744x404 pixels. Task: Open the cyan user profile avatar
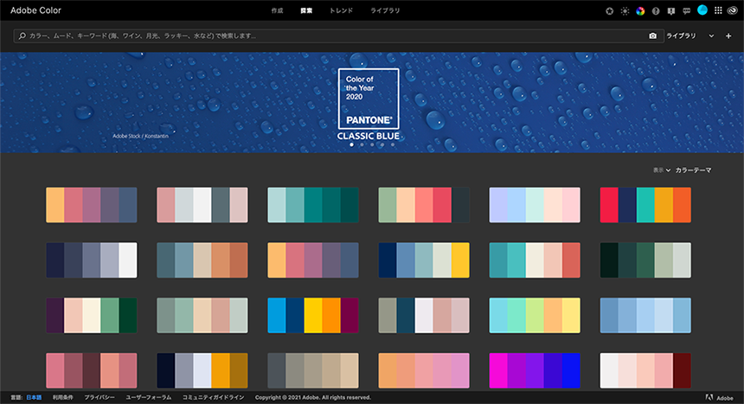coord(702,10)
